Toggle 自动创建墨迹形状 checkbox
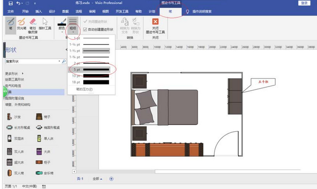Screen dimensions: 317x189 point(85,29)
